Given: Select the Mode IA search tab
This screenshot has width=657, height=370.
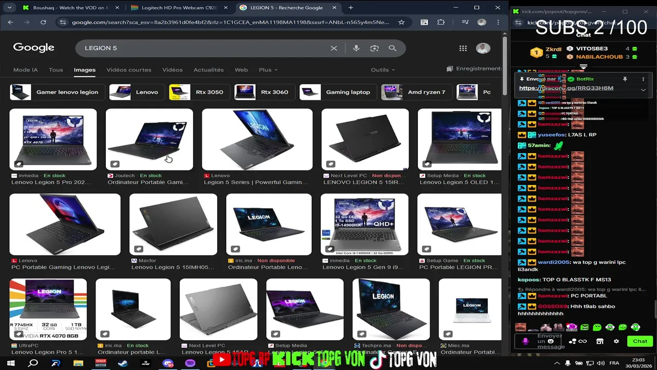Looking at the screenshot, I should click(26, 70).
